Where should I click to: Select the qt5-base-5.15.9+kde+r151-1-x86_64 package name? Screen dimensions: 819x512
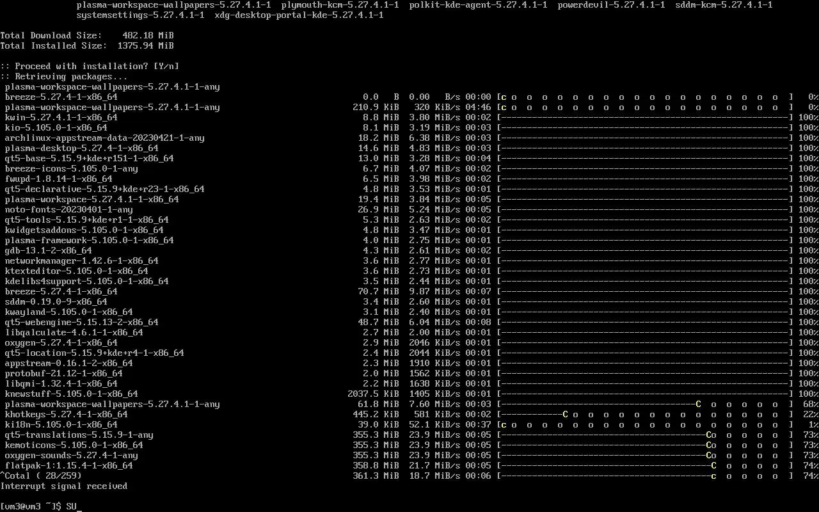click(x=90, y=159)
